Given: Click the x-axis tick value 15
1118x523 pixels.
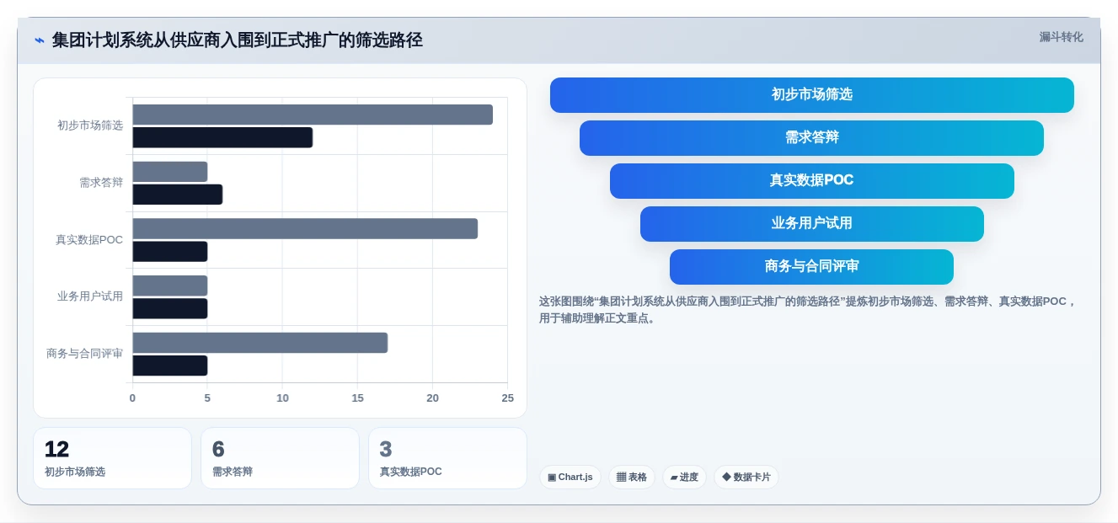Looking at the screenshot, I should coord(357,398).
